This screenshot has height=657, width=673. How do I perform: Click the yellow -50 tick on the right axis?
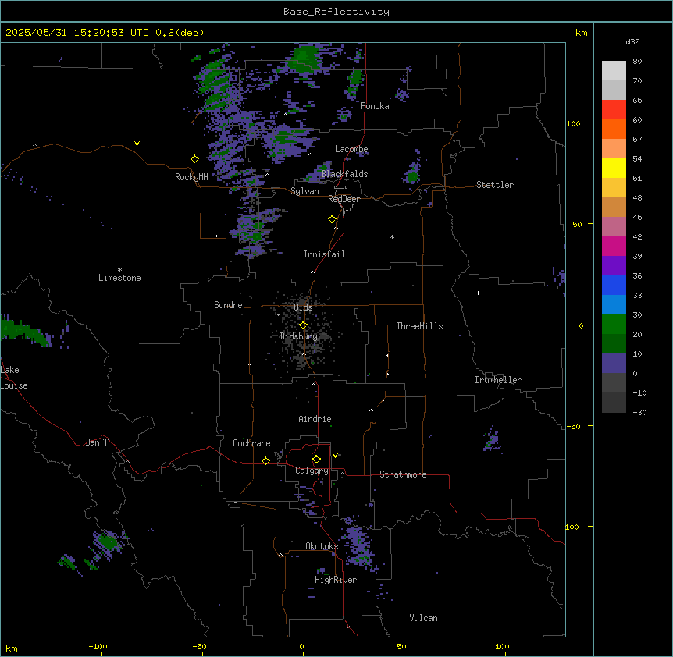(x=574, y=426)
